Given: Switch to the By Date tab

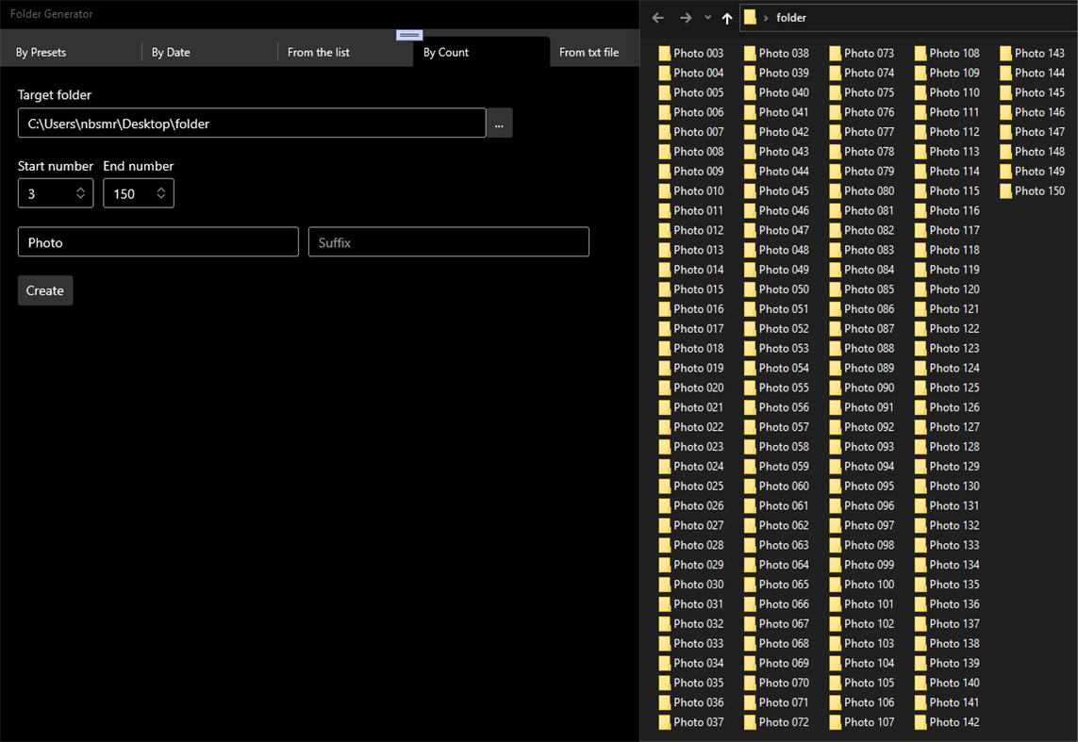Looking at the screenshot, I should [170, 52].
